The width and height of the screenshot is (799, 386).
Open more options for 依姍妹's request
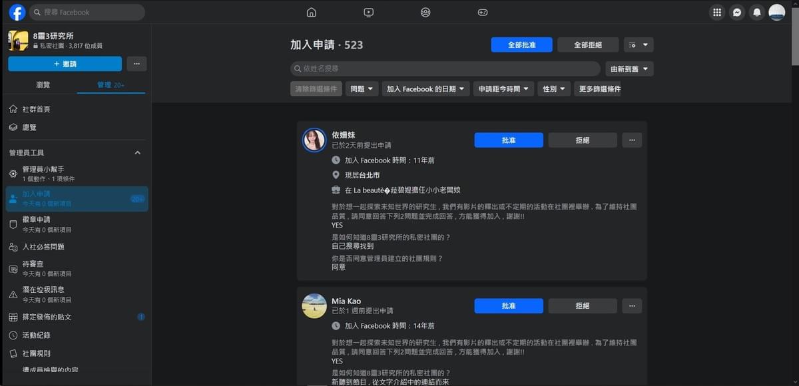632,140
